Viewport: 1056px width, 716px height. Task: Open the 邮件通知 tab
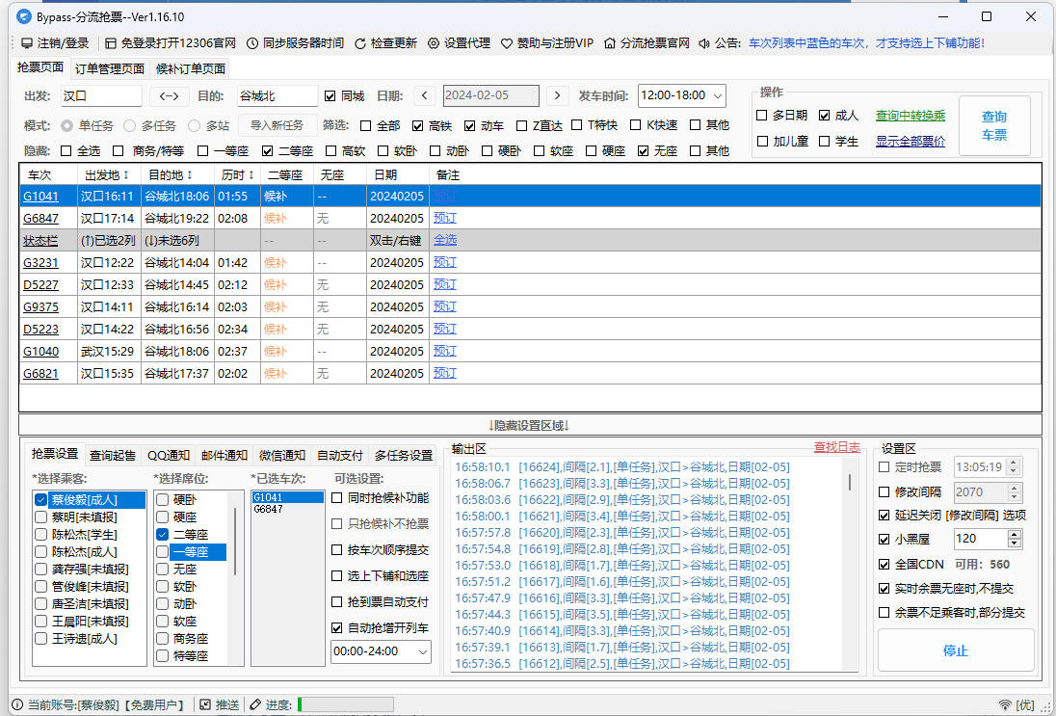tap(224, 456)
